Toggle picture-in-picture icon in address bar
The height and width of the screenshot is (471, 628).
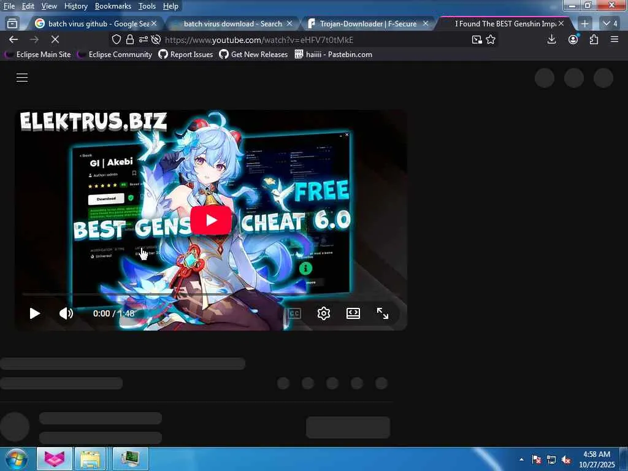(x=477, y=40)
